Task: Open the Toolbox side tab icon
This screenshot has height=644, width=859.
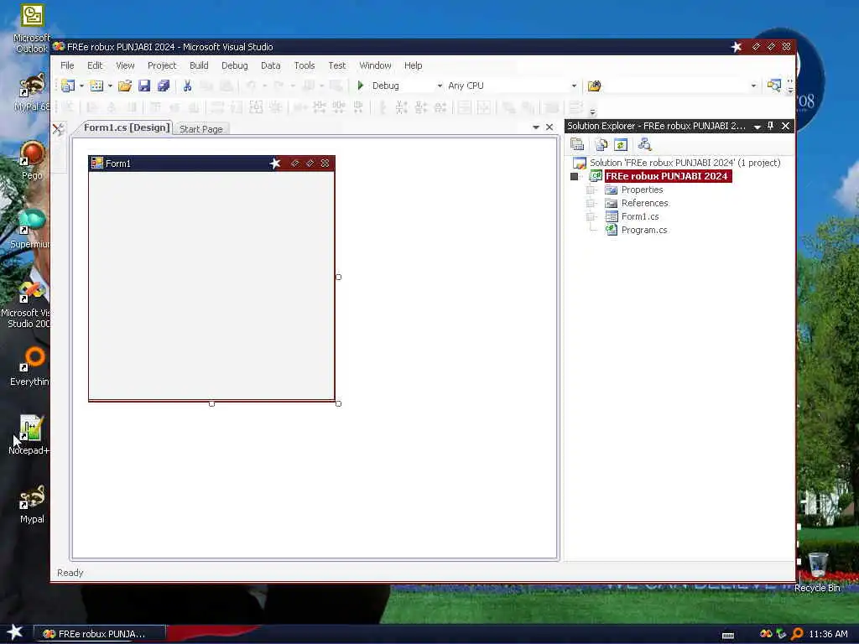Action: point(59,128)
